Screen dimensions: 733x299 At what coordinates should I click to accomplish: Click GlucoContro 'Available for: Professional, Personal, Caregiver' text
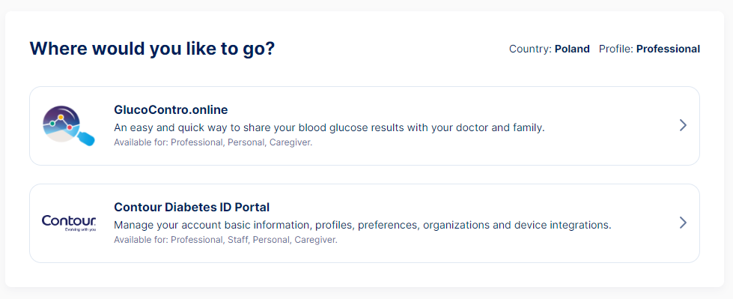pyautogui.click(x=213, y=142)
